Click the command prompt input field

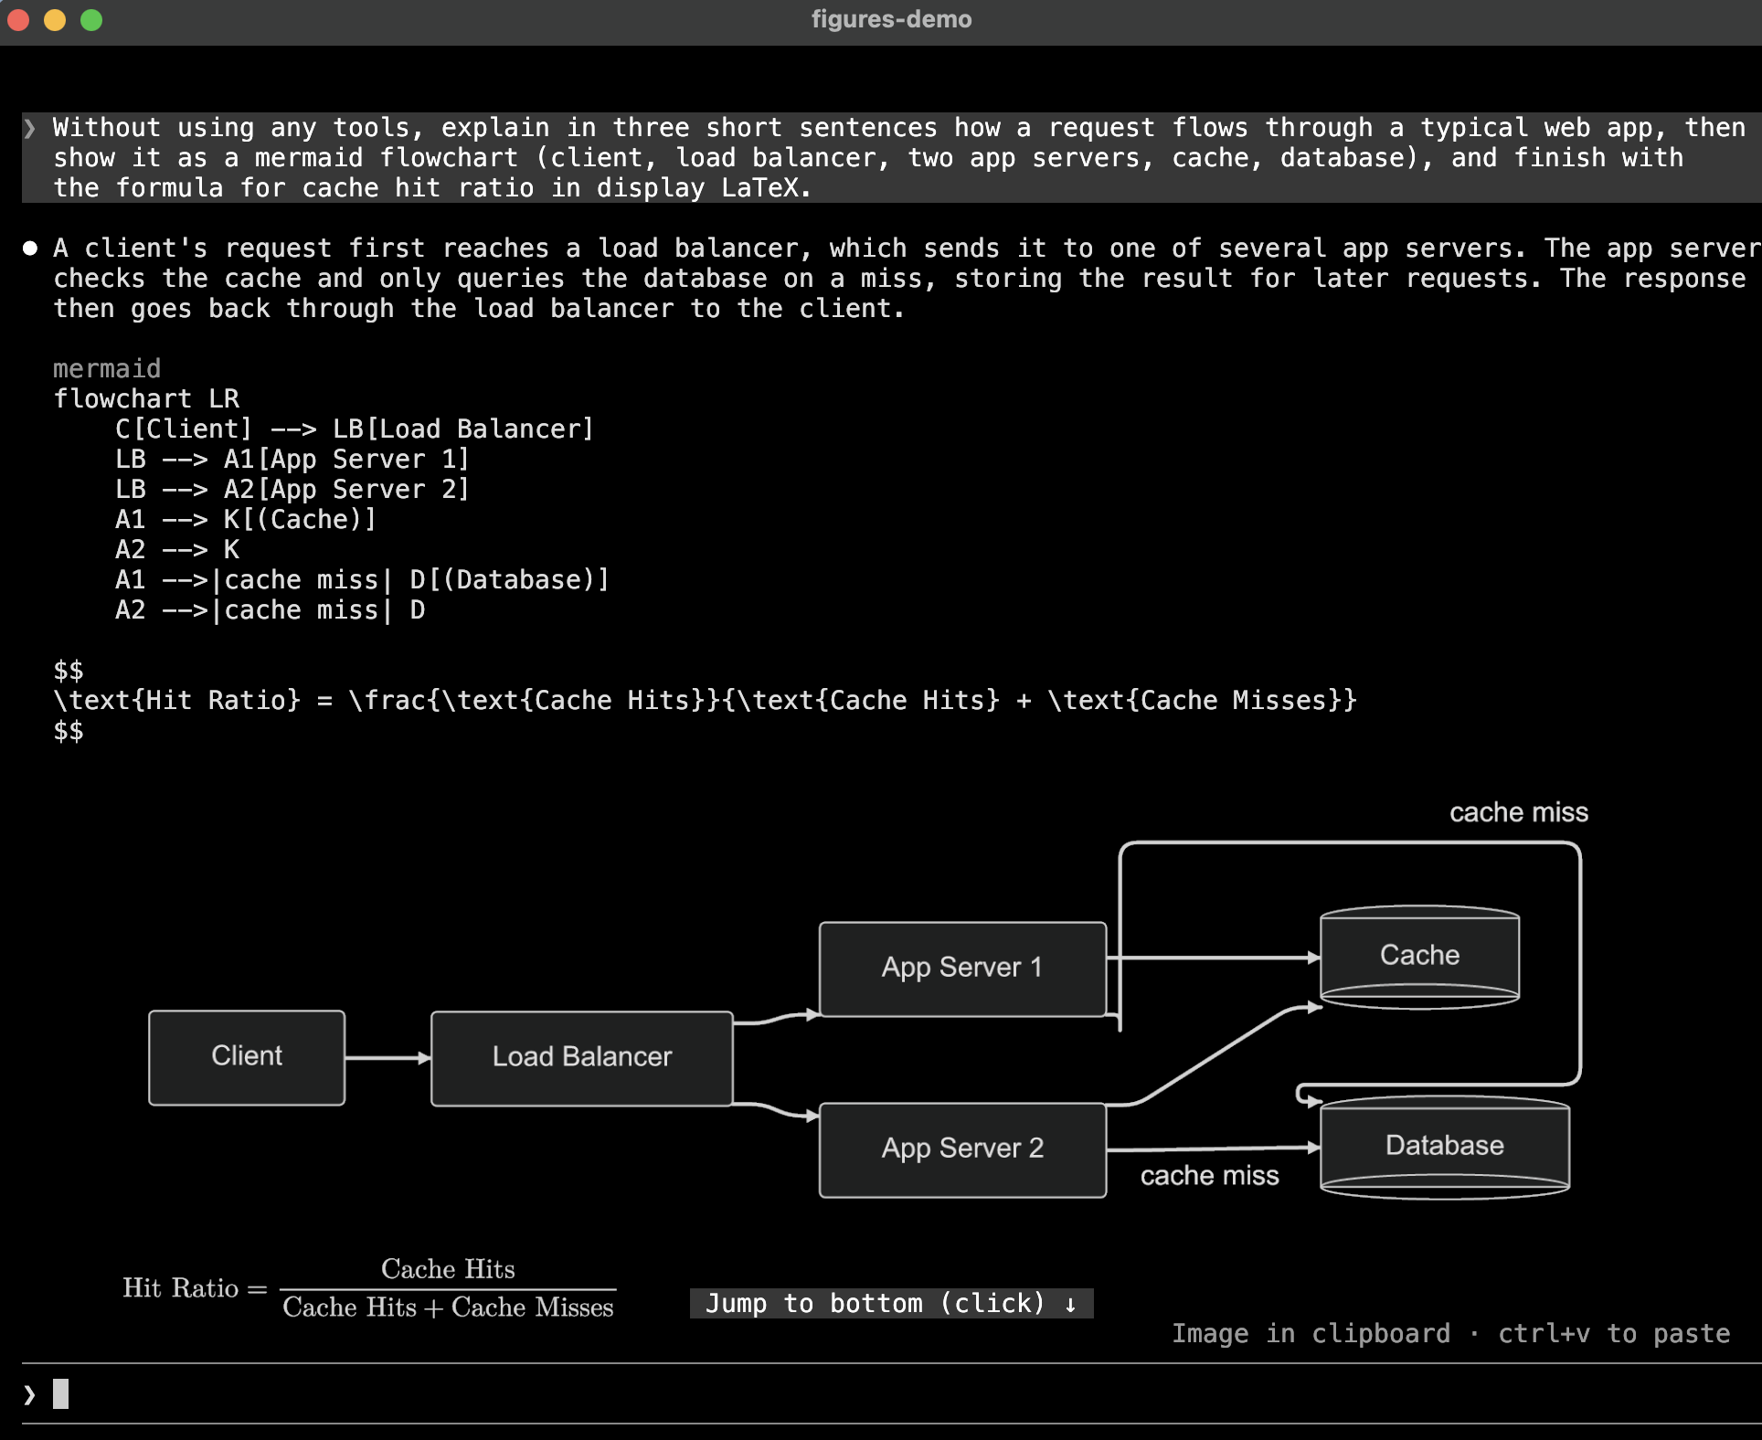(891, 1394)
